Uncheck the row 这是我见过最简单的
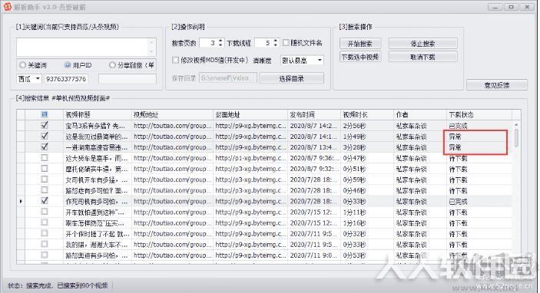This screenshot has width=540, height=293. (x=45, y=137)
